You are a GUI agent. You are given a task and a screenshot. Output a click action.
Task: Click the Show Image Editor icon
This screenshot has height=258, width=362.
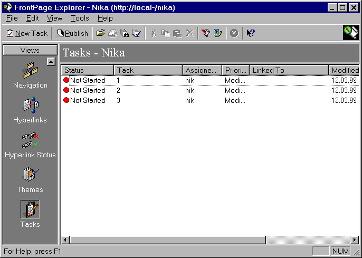(x=218, y=33)
